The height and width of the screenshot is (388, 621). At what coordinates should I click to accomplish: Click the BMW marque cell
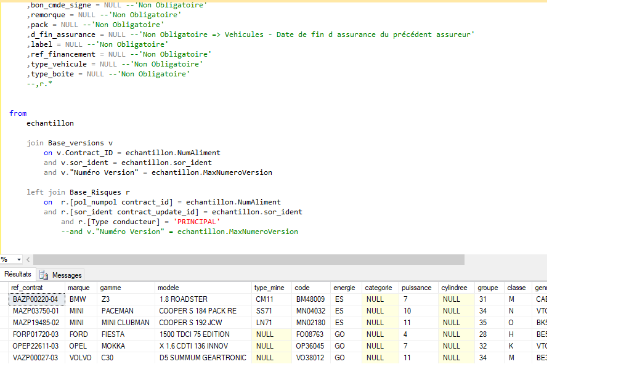pyautogui.click(x=81, y=299)
